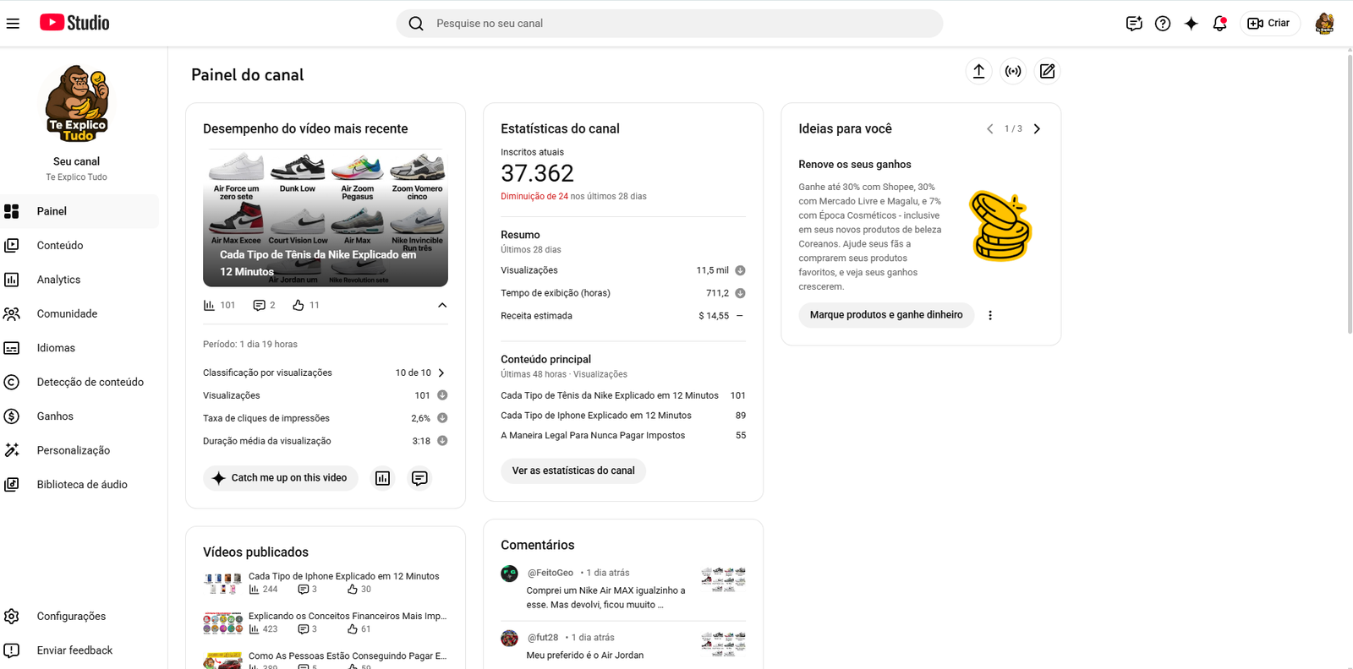Open the hamburger navigation menu
1353x669 pixels.
click(13, 24)
